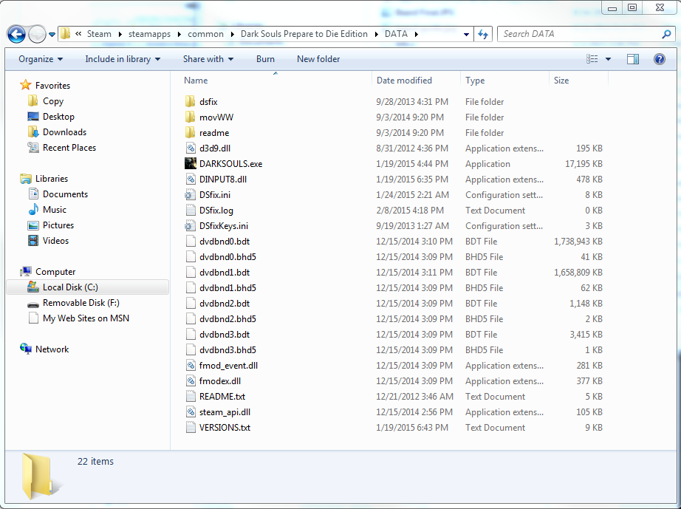Select the DINPUT8.dll file icon
This screenshot has height=509, width=681.
click(x=191, y=180)
